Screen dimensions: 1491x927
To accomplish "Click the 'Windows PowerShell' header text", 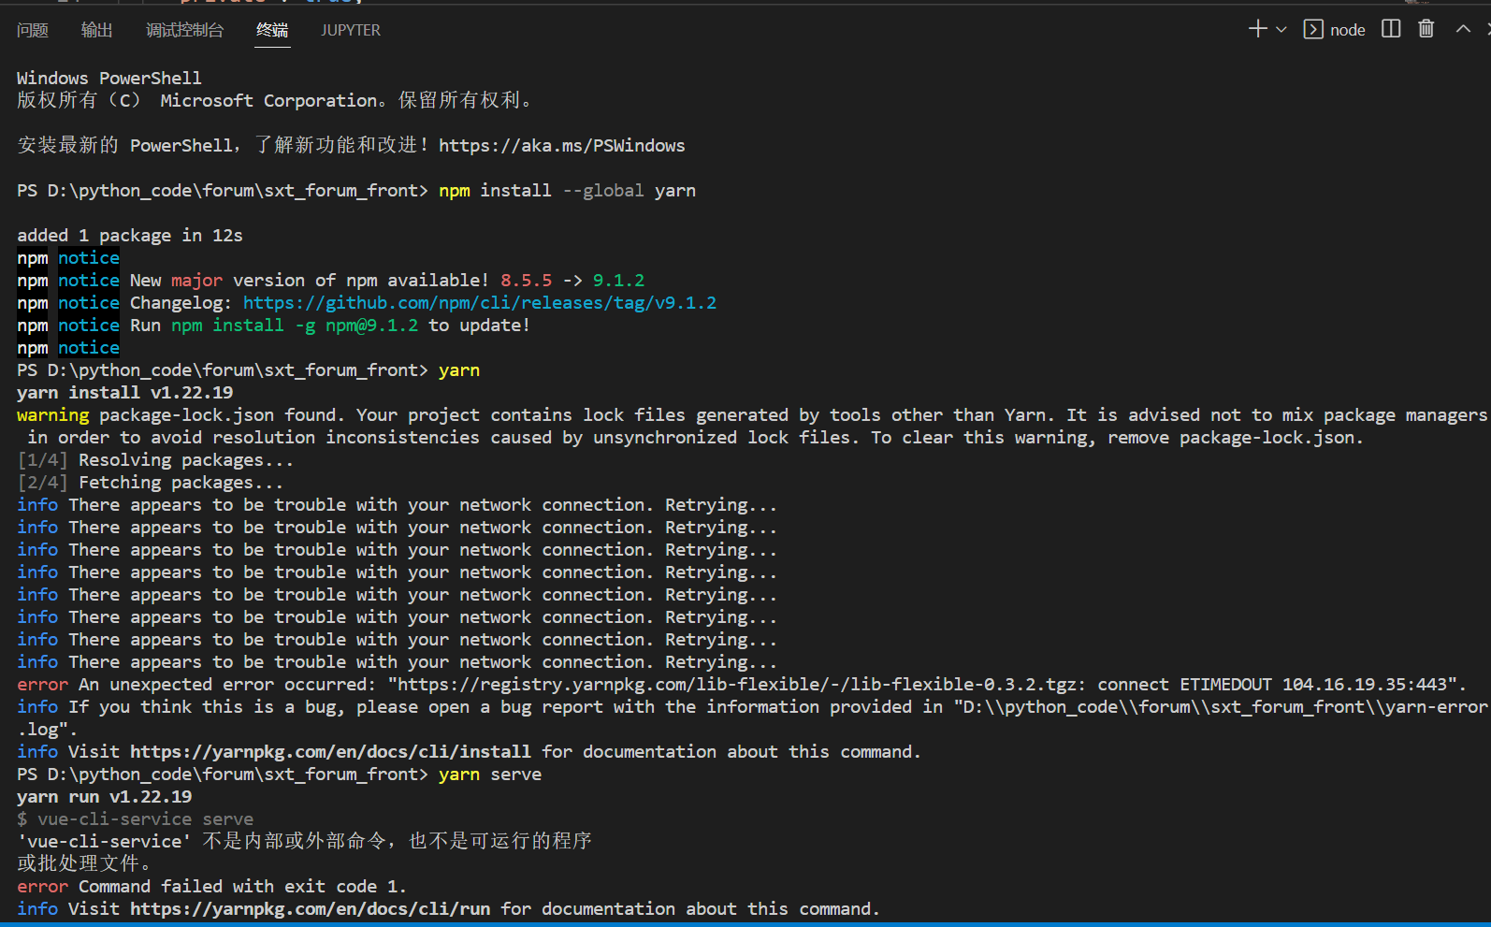I will click(x=109, y=78).
